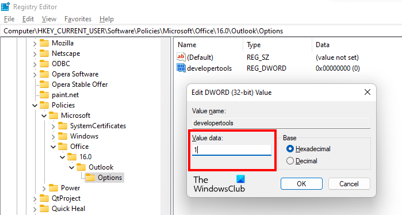
Task: Click the registry path address bar
Action: (201, 31)
